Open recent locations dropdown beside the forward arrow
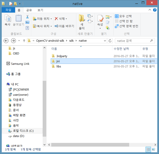Image resolution: width=159 pixels, height=154 pixels. pos(19,41)
